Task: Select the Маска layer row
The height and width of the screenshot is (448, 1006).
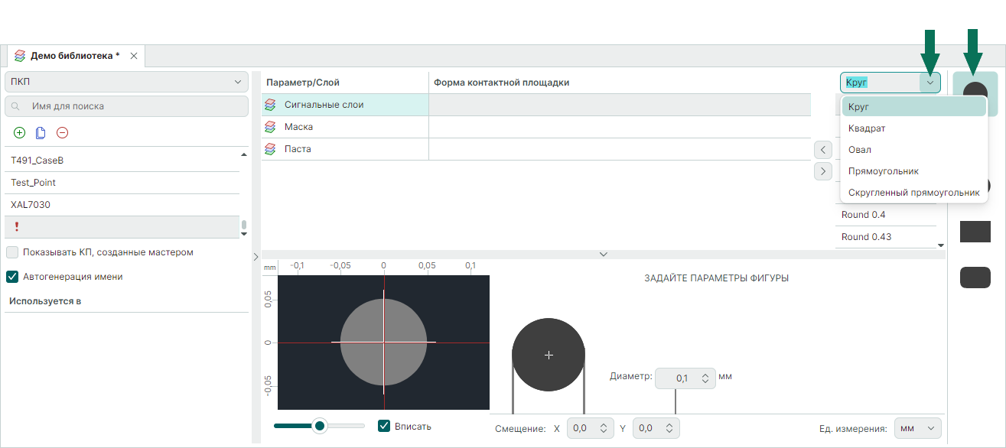Action: tap(298, 127)
